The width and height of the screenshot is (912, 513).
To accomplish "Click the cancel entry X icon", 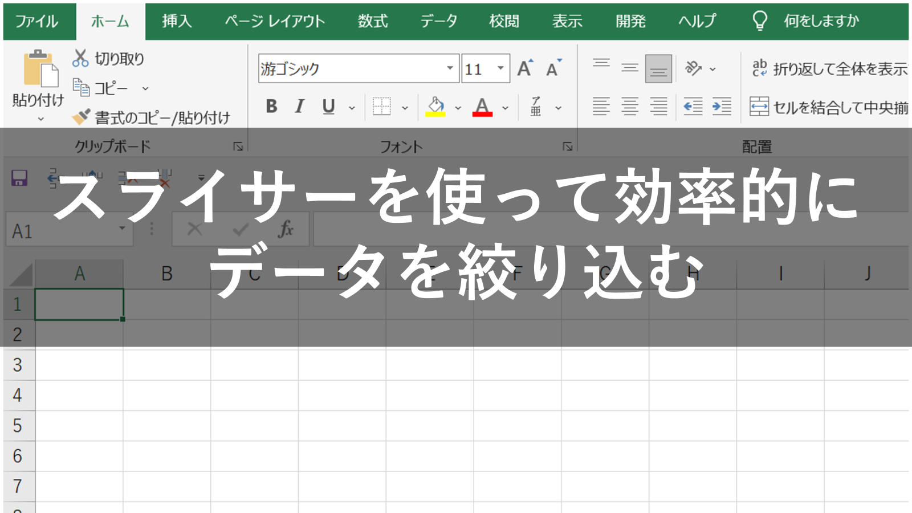I will click(x=195, y=229).
